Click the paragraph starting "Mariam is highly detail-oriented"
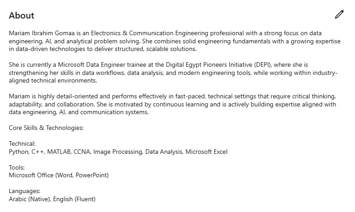The height and width of the screenshot is (212, 355). [x=171, y=104]
